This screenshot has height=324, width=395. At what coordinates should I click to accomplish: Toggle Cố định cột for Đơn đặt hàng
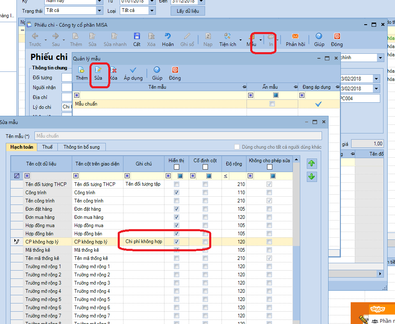click(205, 209)
